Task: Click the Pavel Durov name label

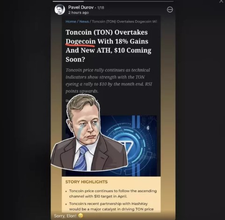Action: pyautogui.click(x=81, y=7)
